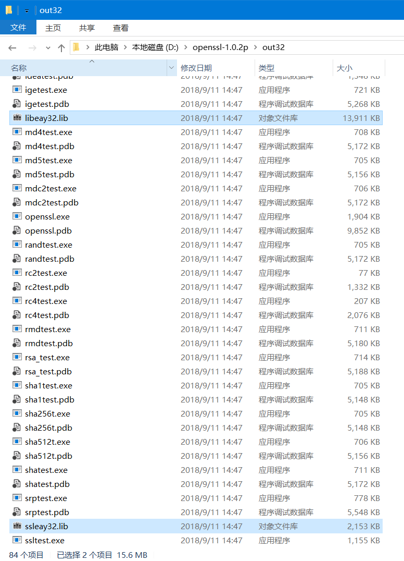Navigate to openssl-1.0.2p in the address bar
The width and height of the screenshot is (404, 561).
click(x=220, y=47)
